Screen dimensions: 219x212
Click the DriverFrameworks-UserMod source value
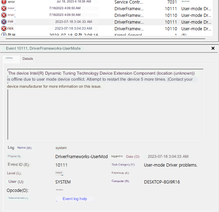(81, 156)
